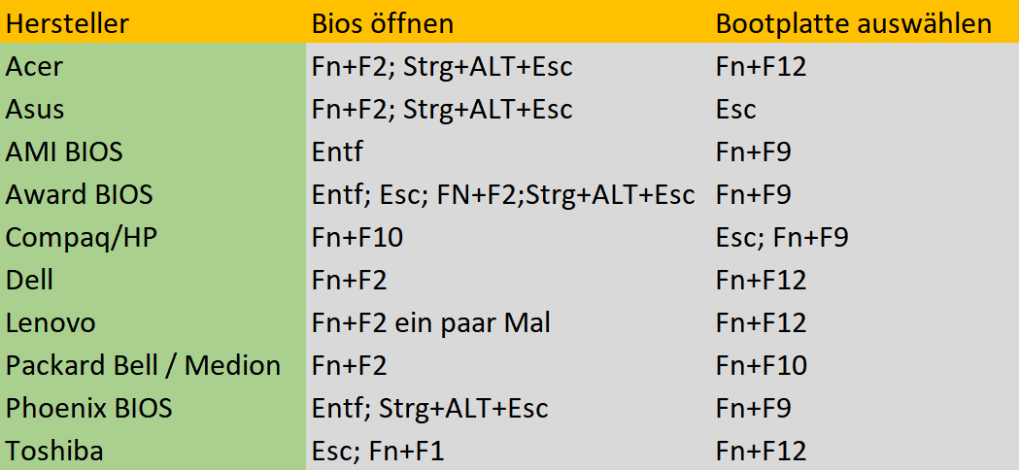Click the Bootplatte auswählen header cell
Viewport: 1019px width, 470px height.
click(853, 23)
